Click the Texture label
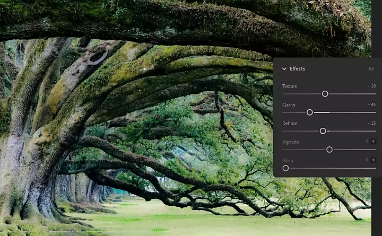 (290, 86)
